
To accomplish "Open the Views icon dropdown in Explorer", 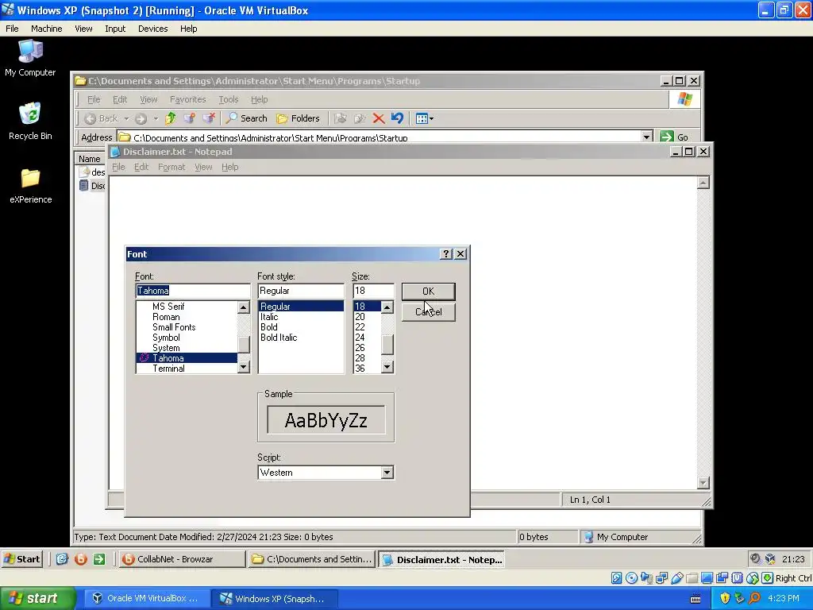I will pyautogui.click(x=424, y=118).
